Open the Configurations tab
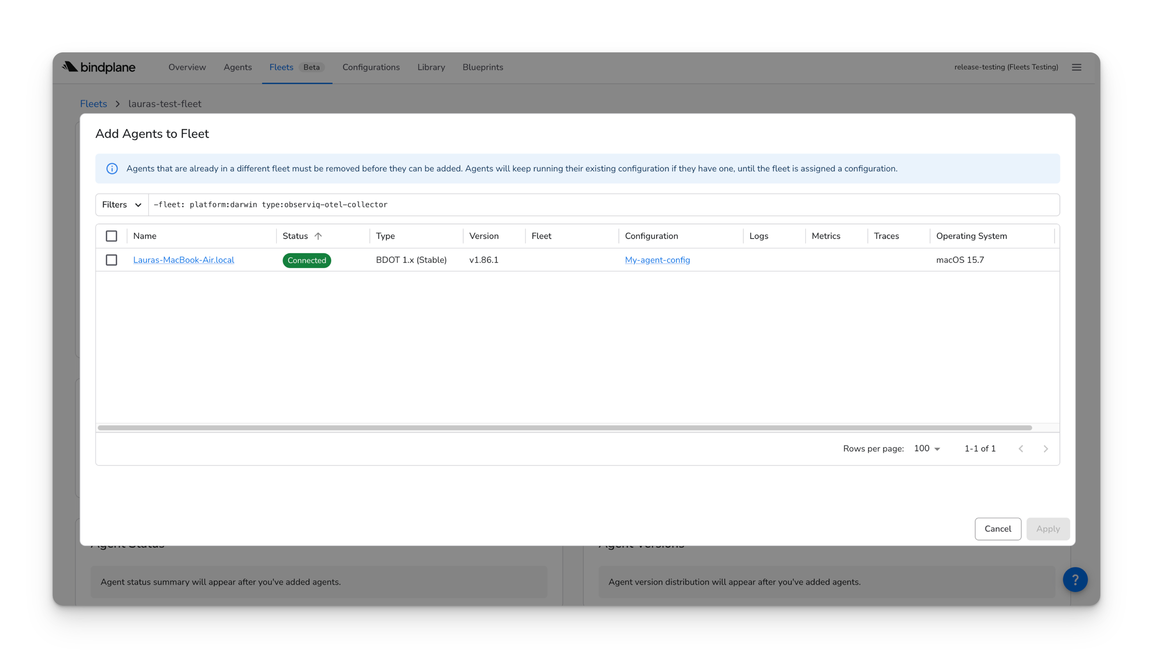Viewport: 1153px width, 658px height. pos(371,67)
